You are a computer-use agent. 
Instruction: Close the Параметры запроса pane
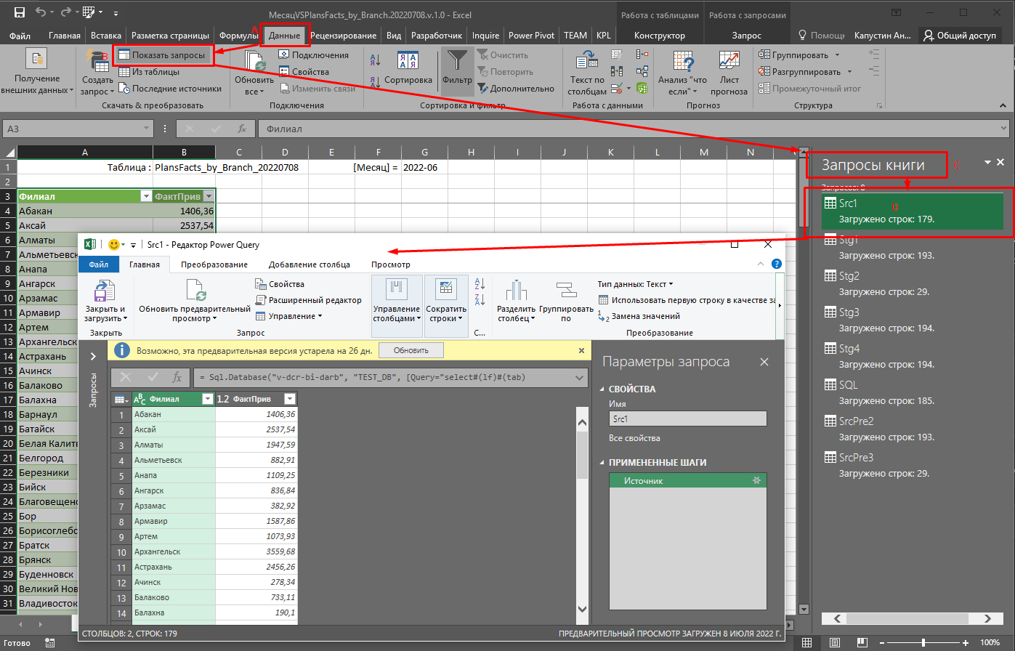point(764,362)
